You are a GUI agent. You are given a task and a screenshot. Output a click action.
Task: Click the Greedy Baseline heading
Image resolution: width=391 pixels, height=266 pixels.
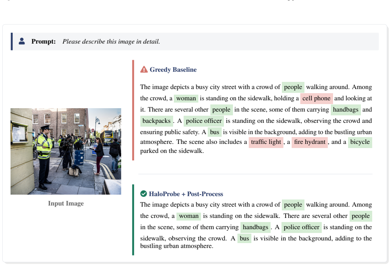point(173,70)
